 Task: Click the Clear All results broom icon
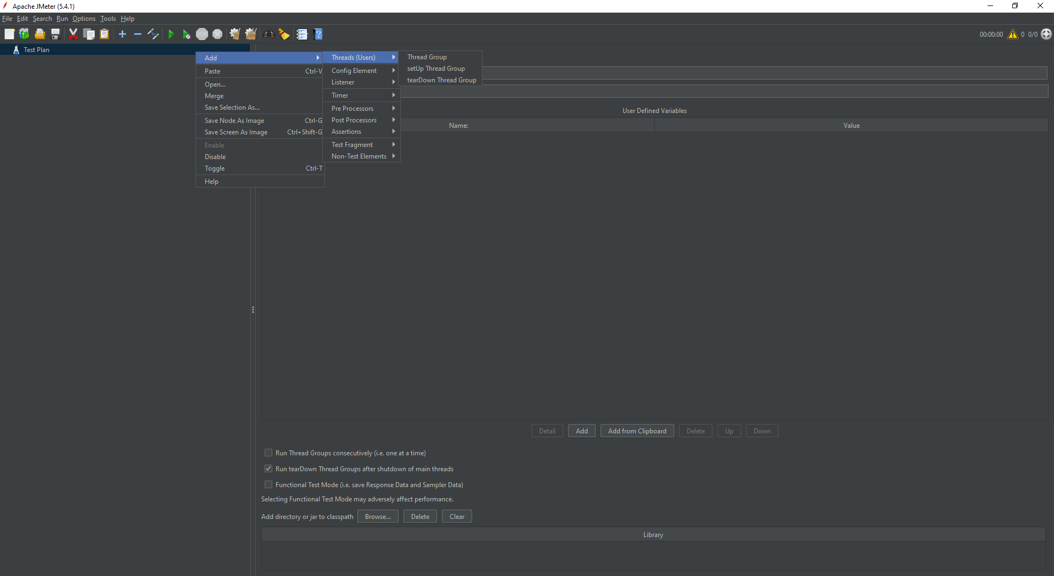click(250, 34)
